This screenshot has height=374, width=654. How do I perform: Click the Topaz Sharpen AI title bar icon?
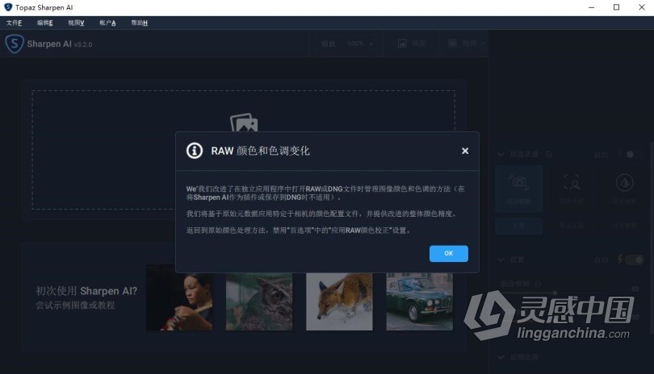coord(8,7)
